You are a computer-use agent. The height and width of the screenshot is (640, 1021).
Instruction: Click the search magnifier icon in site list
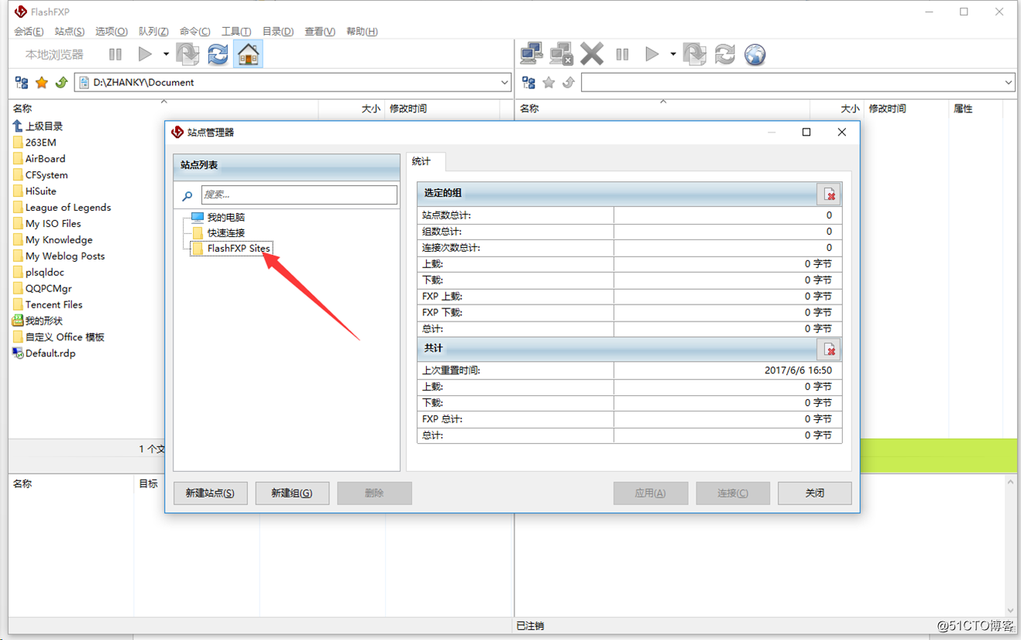click(x=187, y=196)
